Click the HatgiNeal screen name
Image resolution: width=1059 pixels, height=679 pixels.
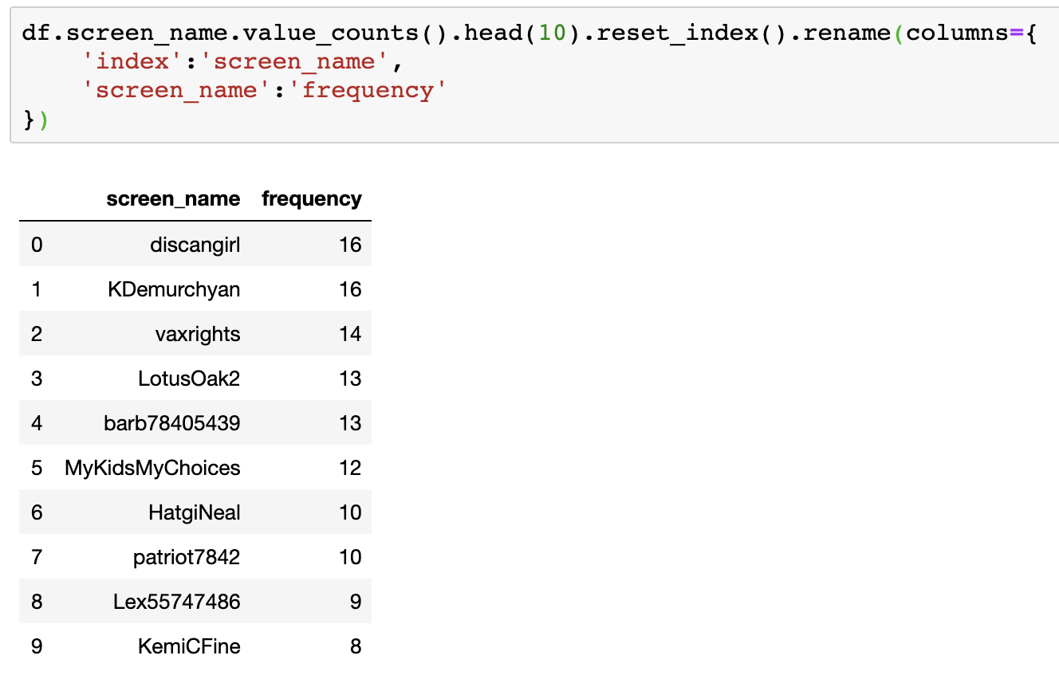pos(194,512)
